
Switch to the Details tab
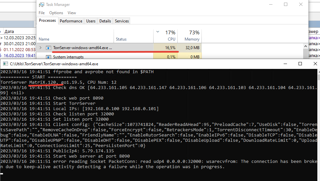(105, 21)
